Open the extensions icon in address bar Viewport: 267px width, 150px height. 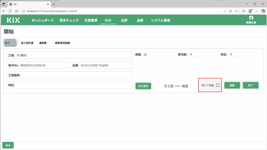230,11
